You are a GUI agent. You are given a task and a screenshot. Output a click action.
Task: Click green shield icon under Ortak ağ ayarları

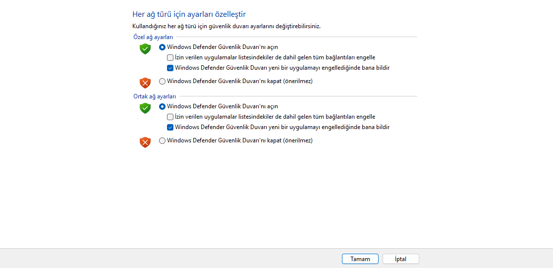coord(145,108)
